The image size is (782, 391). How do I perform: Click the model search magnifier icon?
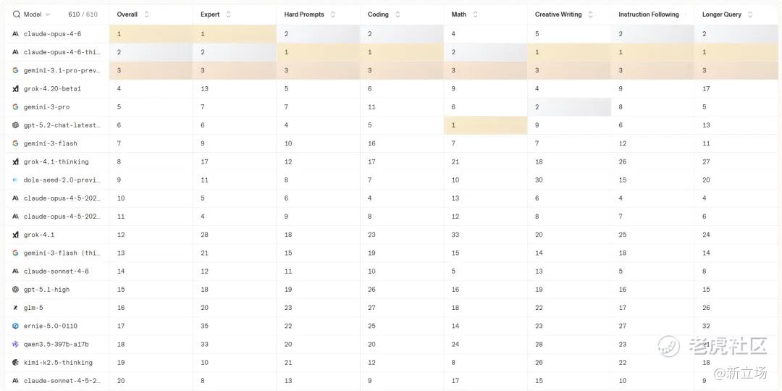[16, 14]
